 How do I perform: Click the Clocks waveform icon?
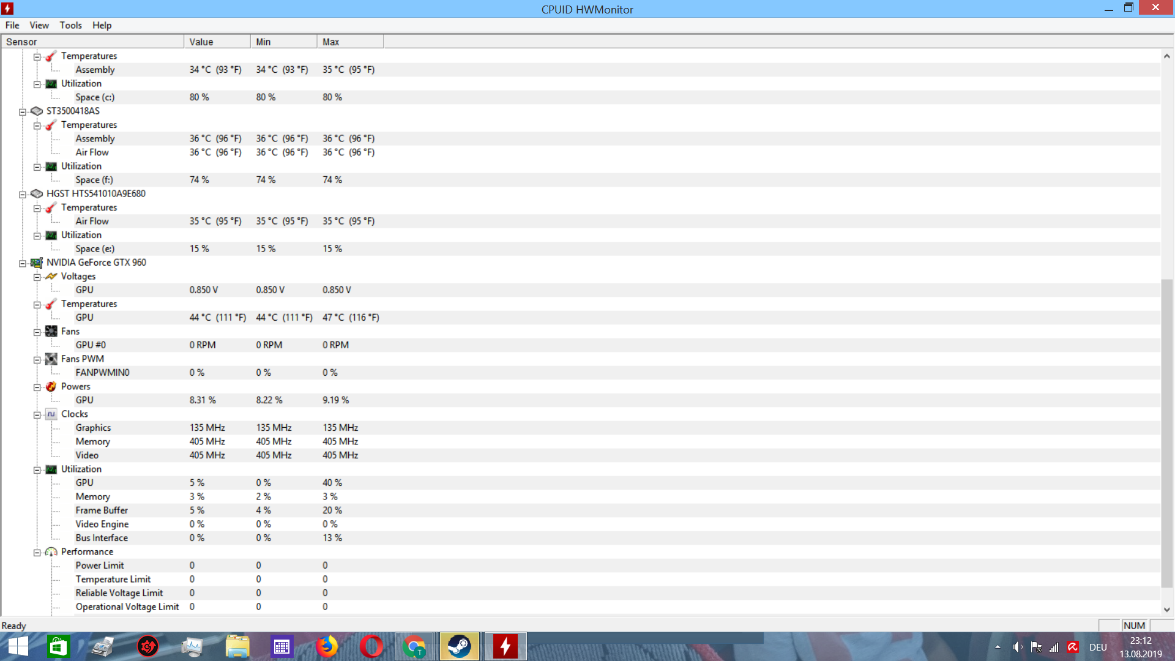pyautogui.click(x=51, y=414)
